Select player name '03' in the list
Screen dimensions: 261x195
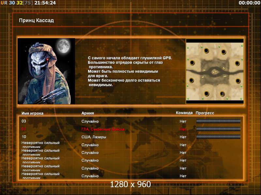point(24,121)
